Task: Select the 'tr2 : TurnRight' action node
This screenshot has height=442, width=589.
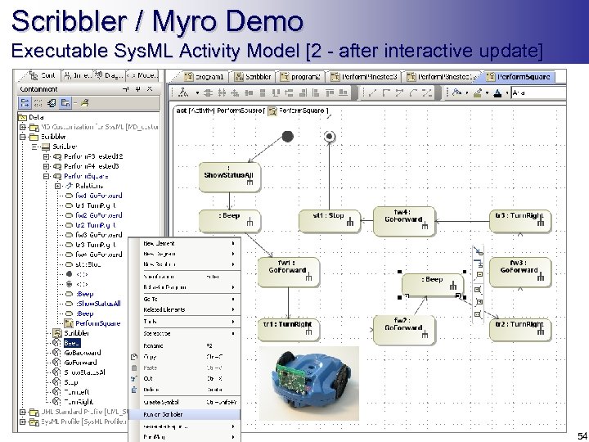Action: click(520, 330)
